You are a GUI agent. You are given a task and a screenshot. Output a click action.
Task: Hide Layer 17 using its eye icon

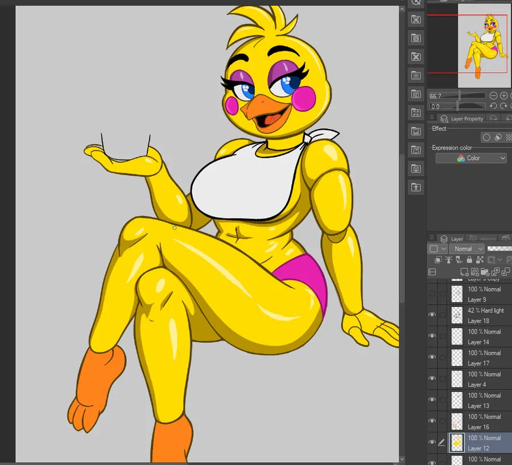coord(432,357)
